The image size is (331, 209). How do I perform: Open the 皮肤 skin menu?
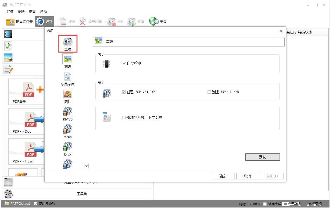(21, 12)
